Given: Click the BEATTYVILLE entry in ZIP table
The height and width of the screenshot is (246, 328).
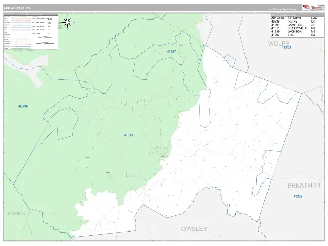Looking at the screenshot, I should 297,28.
